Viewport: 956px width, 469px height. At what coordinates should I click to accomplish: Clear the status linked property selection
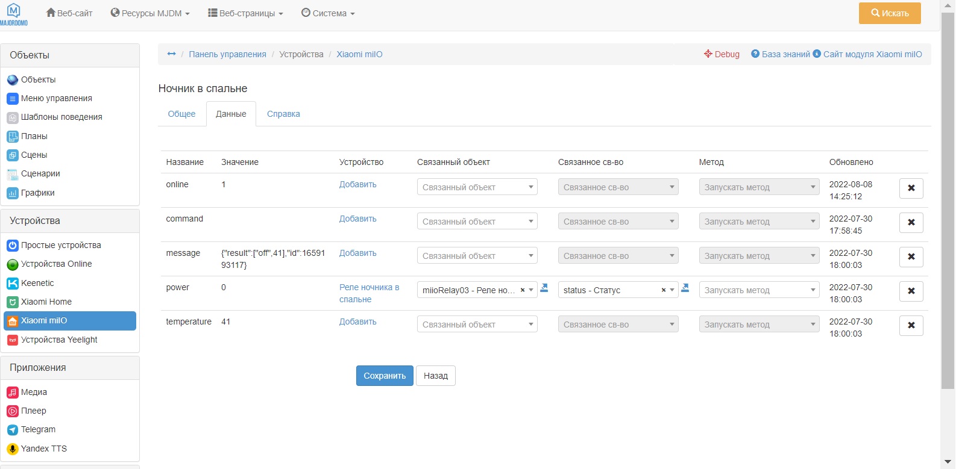click(664, 290)
